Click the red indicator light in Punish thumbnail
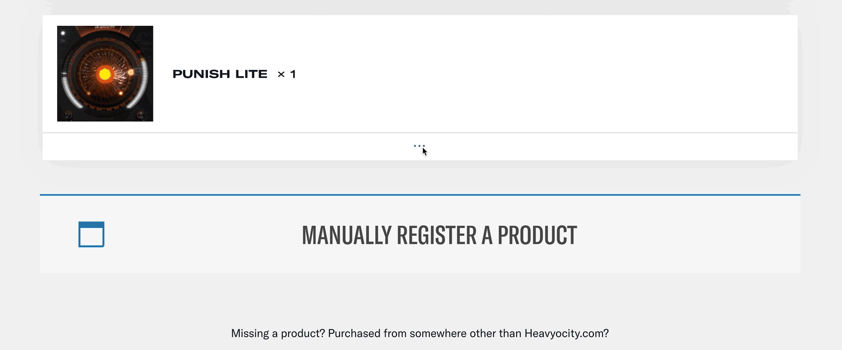The width and height of the screenshot is (842, 350). pos(139,52)
